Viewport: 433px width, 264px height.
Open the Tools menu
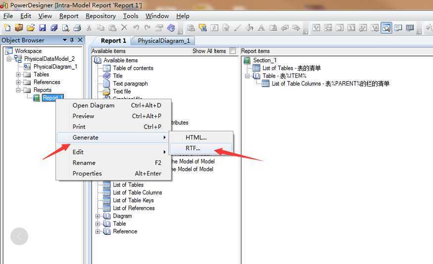(x=131, y=16)
